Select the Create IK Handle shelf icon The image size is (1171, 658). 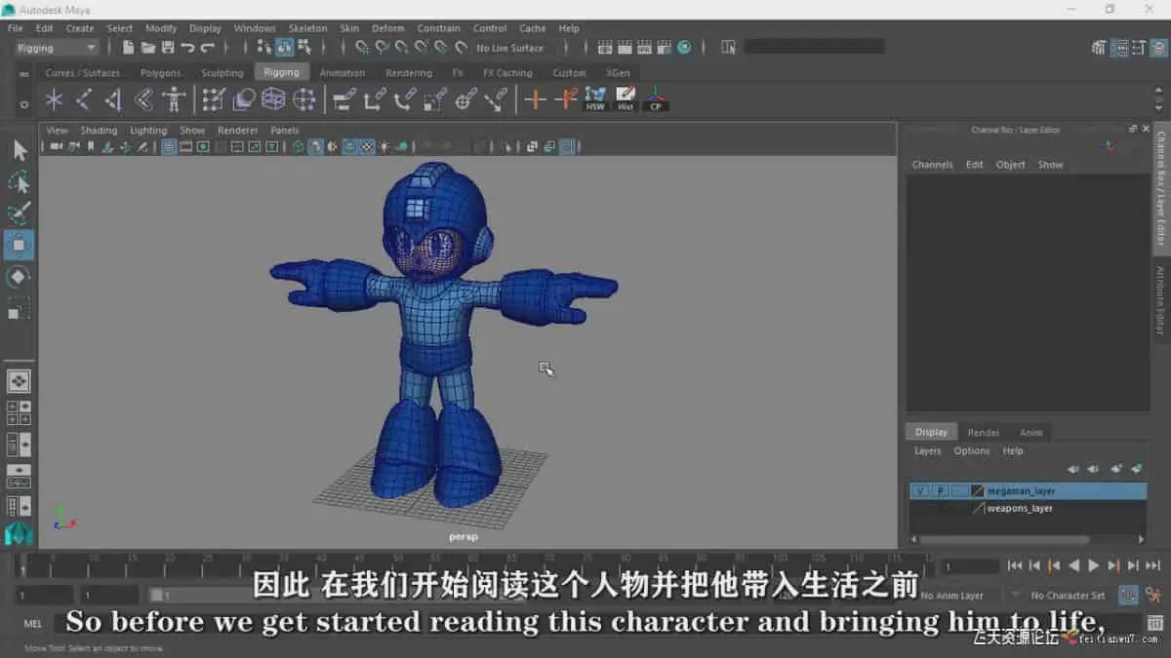114,99
